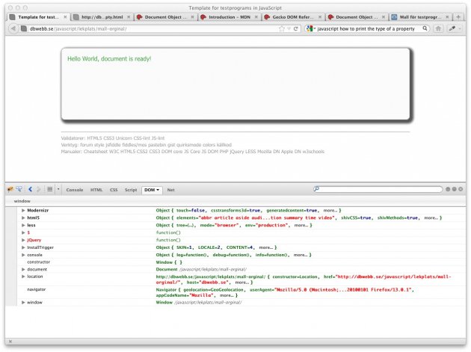Screen dimensions: 471x352
Task: Go to the Home page via house icon
Action: (438, 28)
